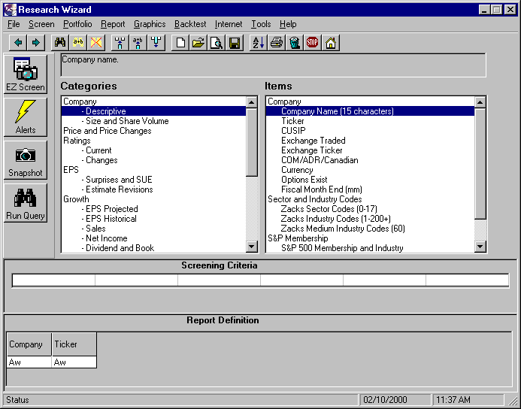Image resolution: width=521 pixels, height=409 pixels.
Task: Select the Exchange Ticker item
Action: [370, 150]
